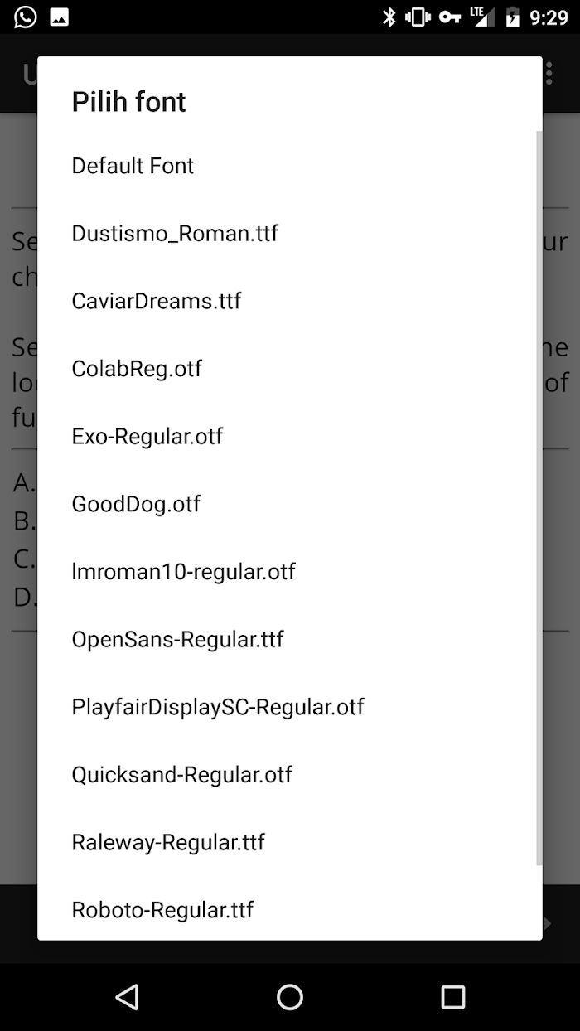Tap the Android home circle button
This screenshot has width=580, height=1031.
click(x=290, y=997)
